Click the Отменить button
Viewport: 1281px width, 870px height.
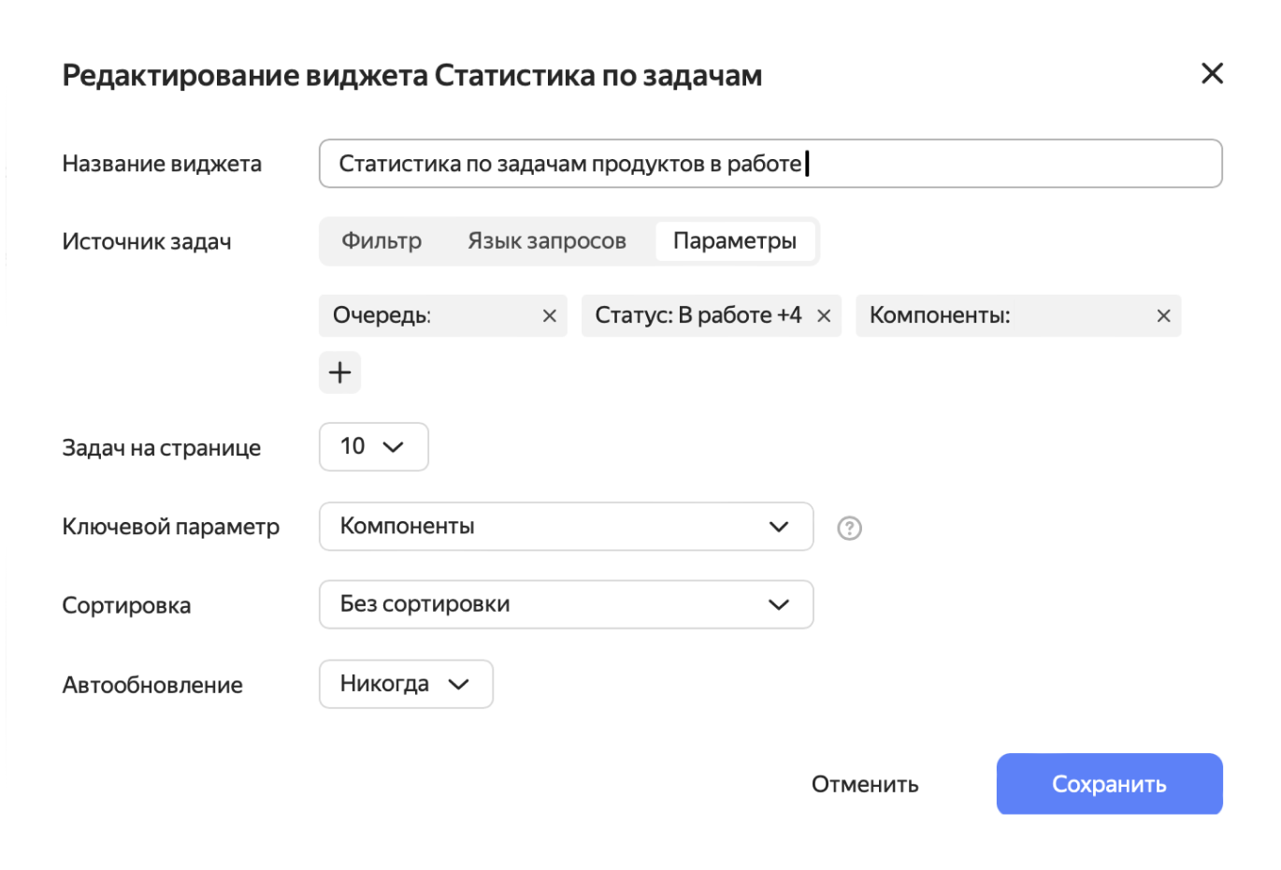(864, 784)
